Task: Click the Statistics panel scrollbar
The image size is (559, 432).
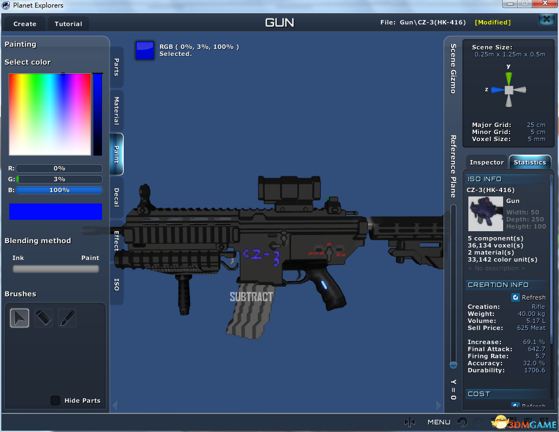Action: click(x=552, y=260)
